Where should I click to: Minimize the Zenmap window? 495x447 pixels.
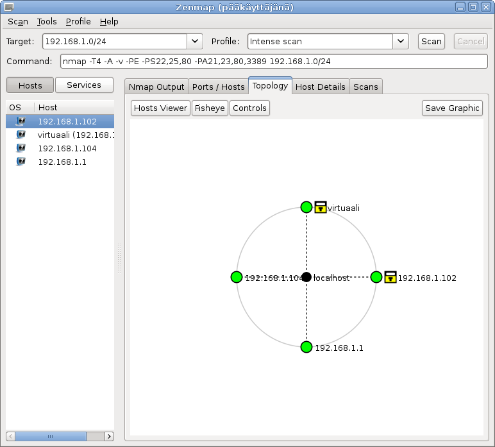click(x=460, y=7)
